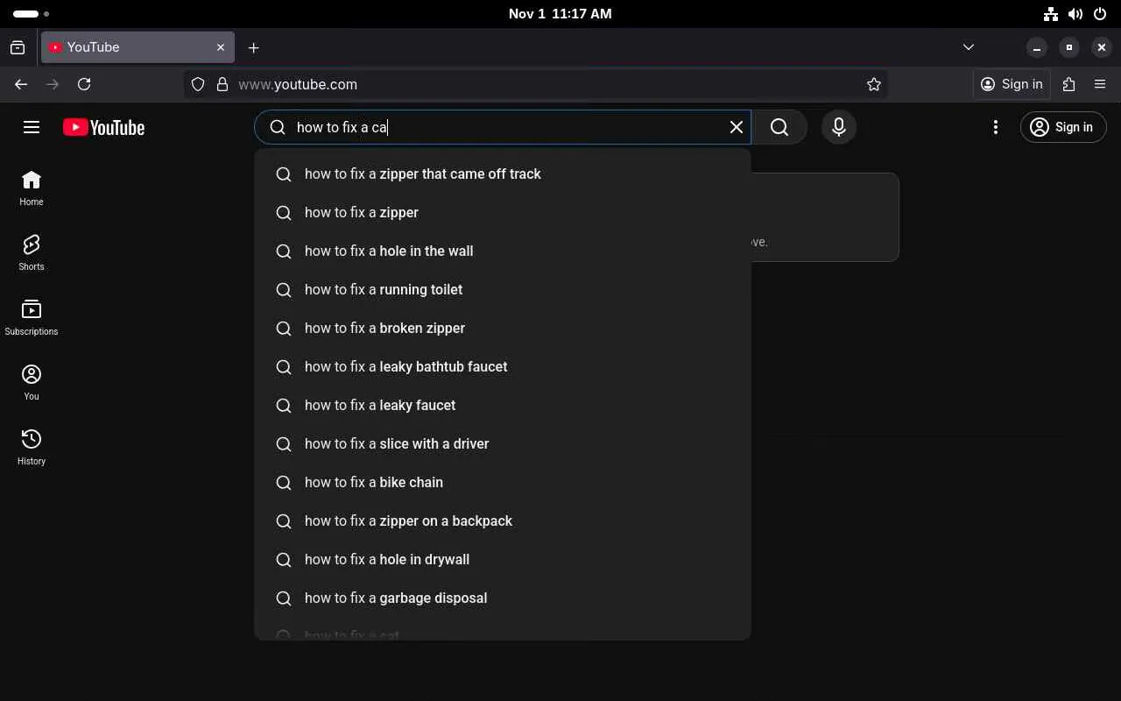Viewport: 1121px width, 701px height.
Task: Toggle the YouTube guide hamburger menu
Action: (32, 127)
